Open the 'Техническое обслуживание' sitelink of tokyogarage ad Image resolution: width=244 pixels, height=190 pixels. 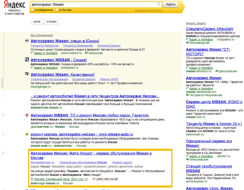pos(49,79)
